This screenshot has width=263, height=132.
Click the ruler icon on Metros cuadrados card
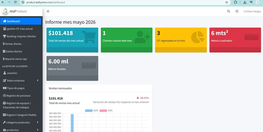coord(251,37)
